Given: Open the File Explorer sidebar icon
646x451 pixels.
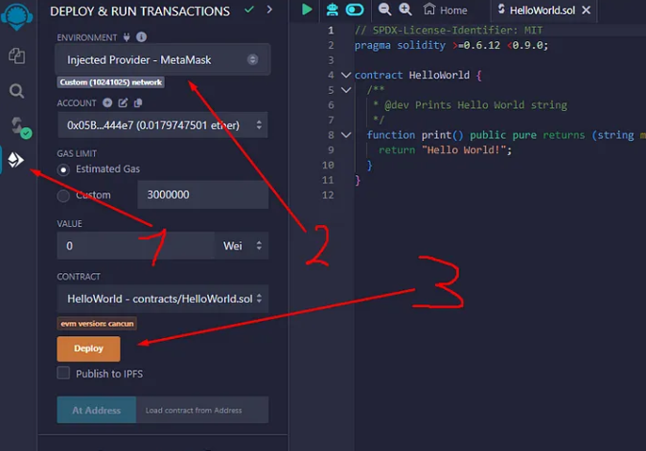Looking at the screenshot, I should coord(16,56).
